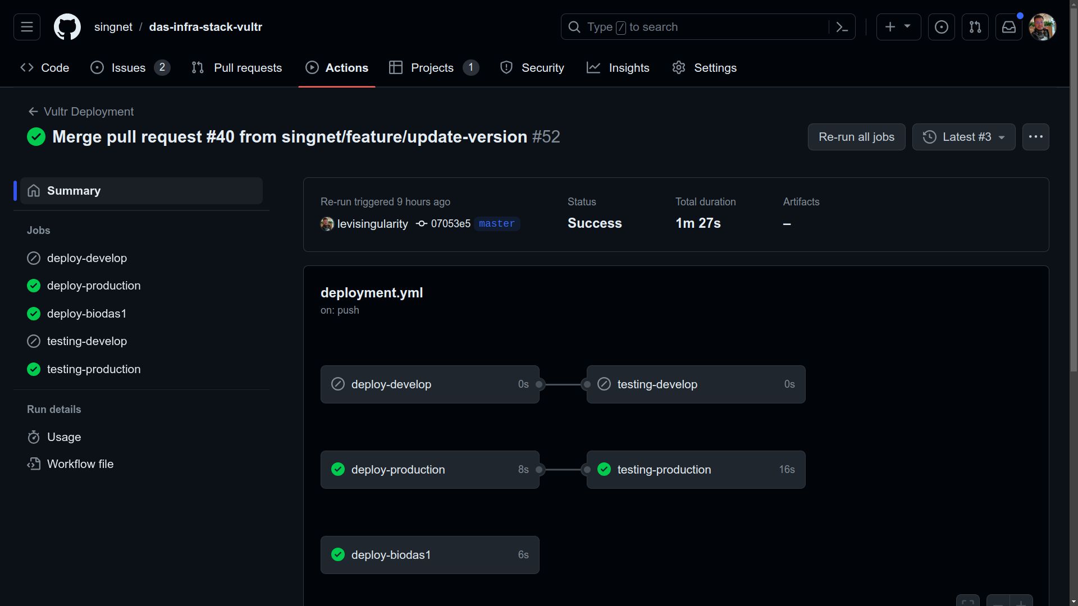
Task: Click the deploy-develop graph node
Action: (x=430, y=384)
